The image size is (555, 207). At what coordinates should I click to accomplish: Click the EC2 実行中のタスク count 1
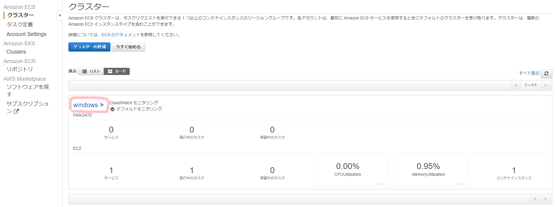(192, 170)
